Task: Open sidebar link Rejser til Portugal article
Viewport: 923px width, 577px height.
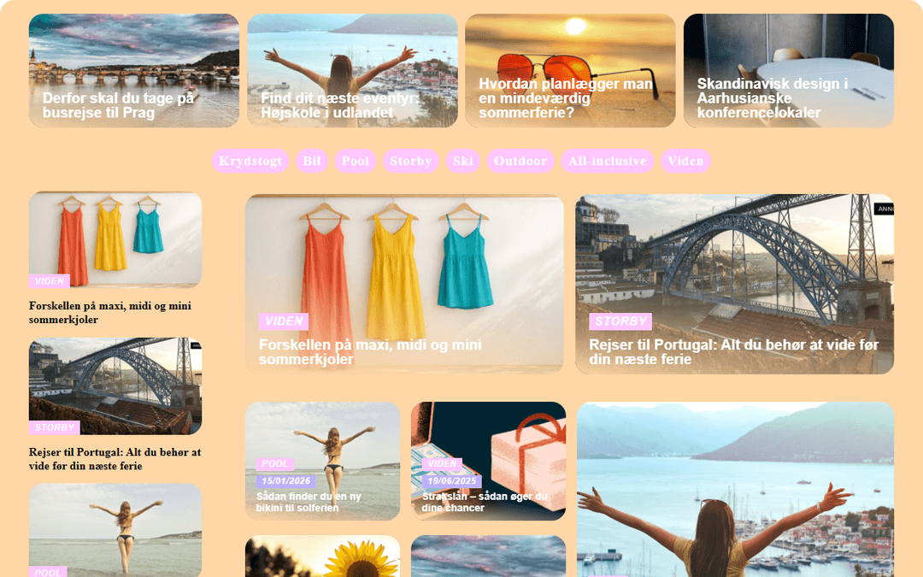Action: [115, 459]
